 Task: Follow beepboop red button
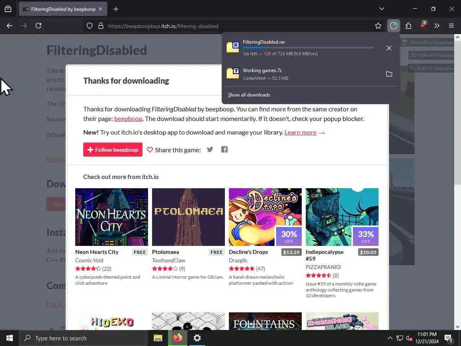coord(112,150)
